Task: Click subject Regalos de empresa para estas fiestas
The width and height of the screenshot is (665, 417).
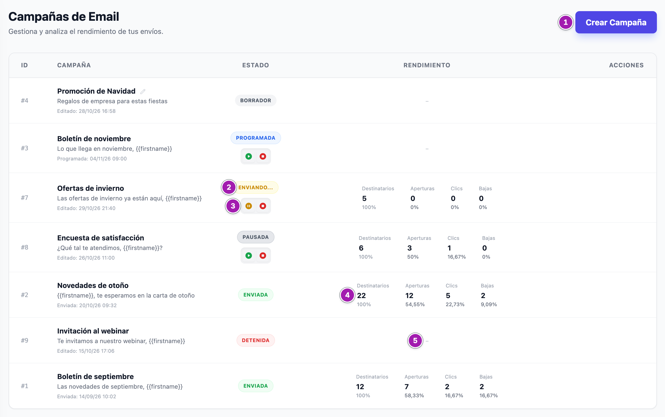Action: click(112, 101)
